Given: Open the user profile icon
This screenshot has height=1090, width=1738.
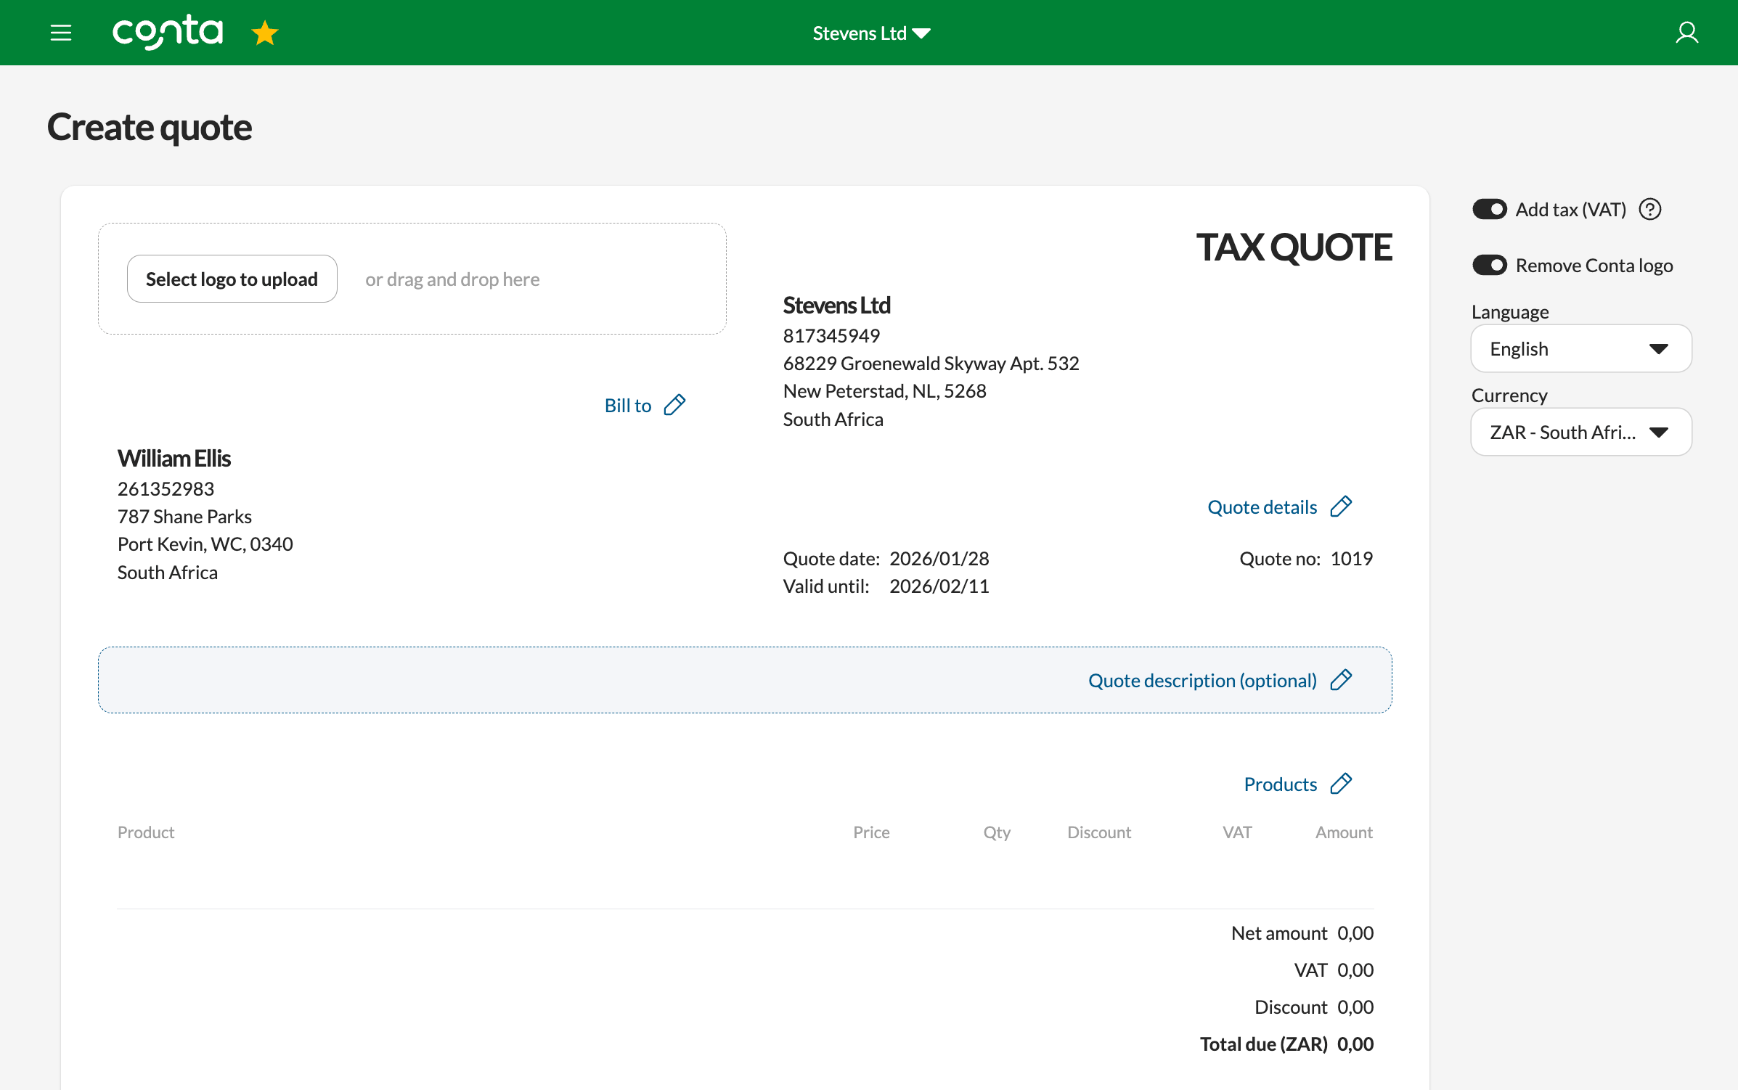Looking at the screenshot, I should click(x=1686, y=33).
